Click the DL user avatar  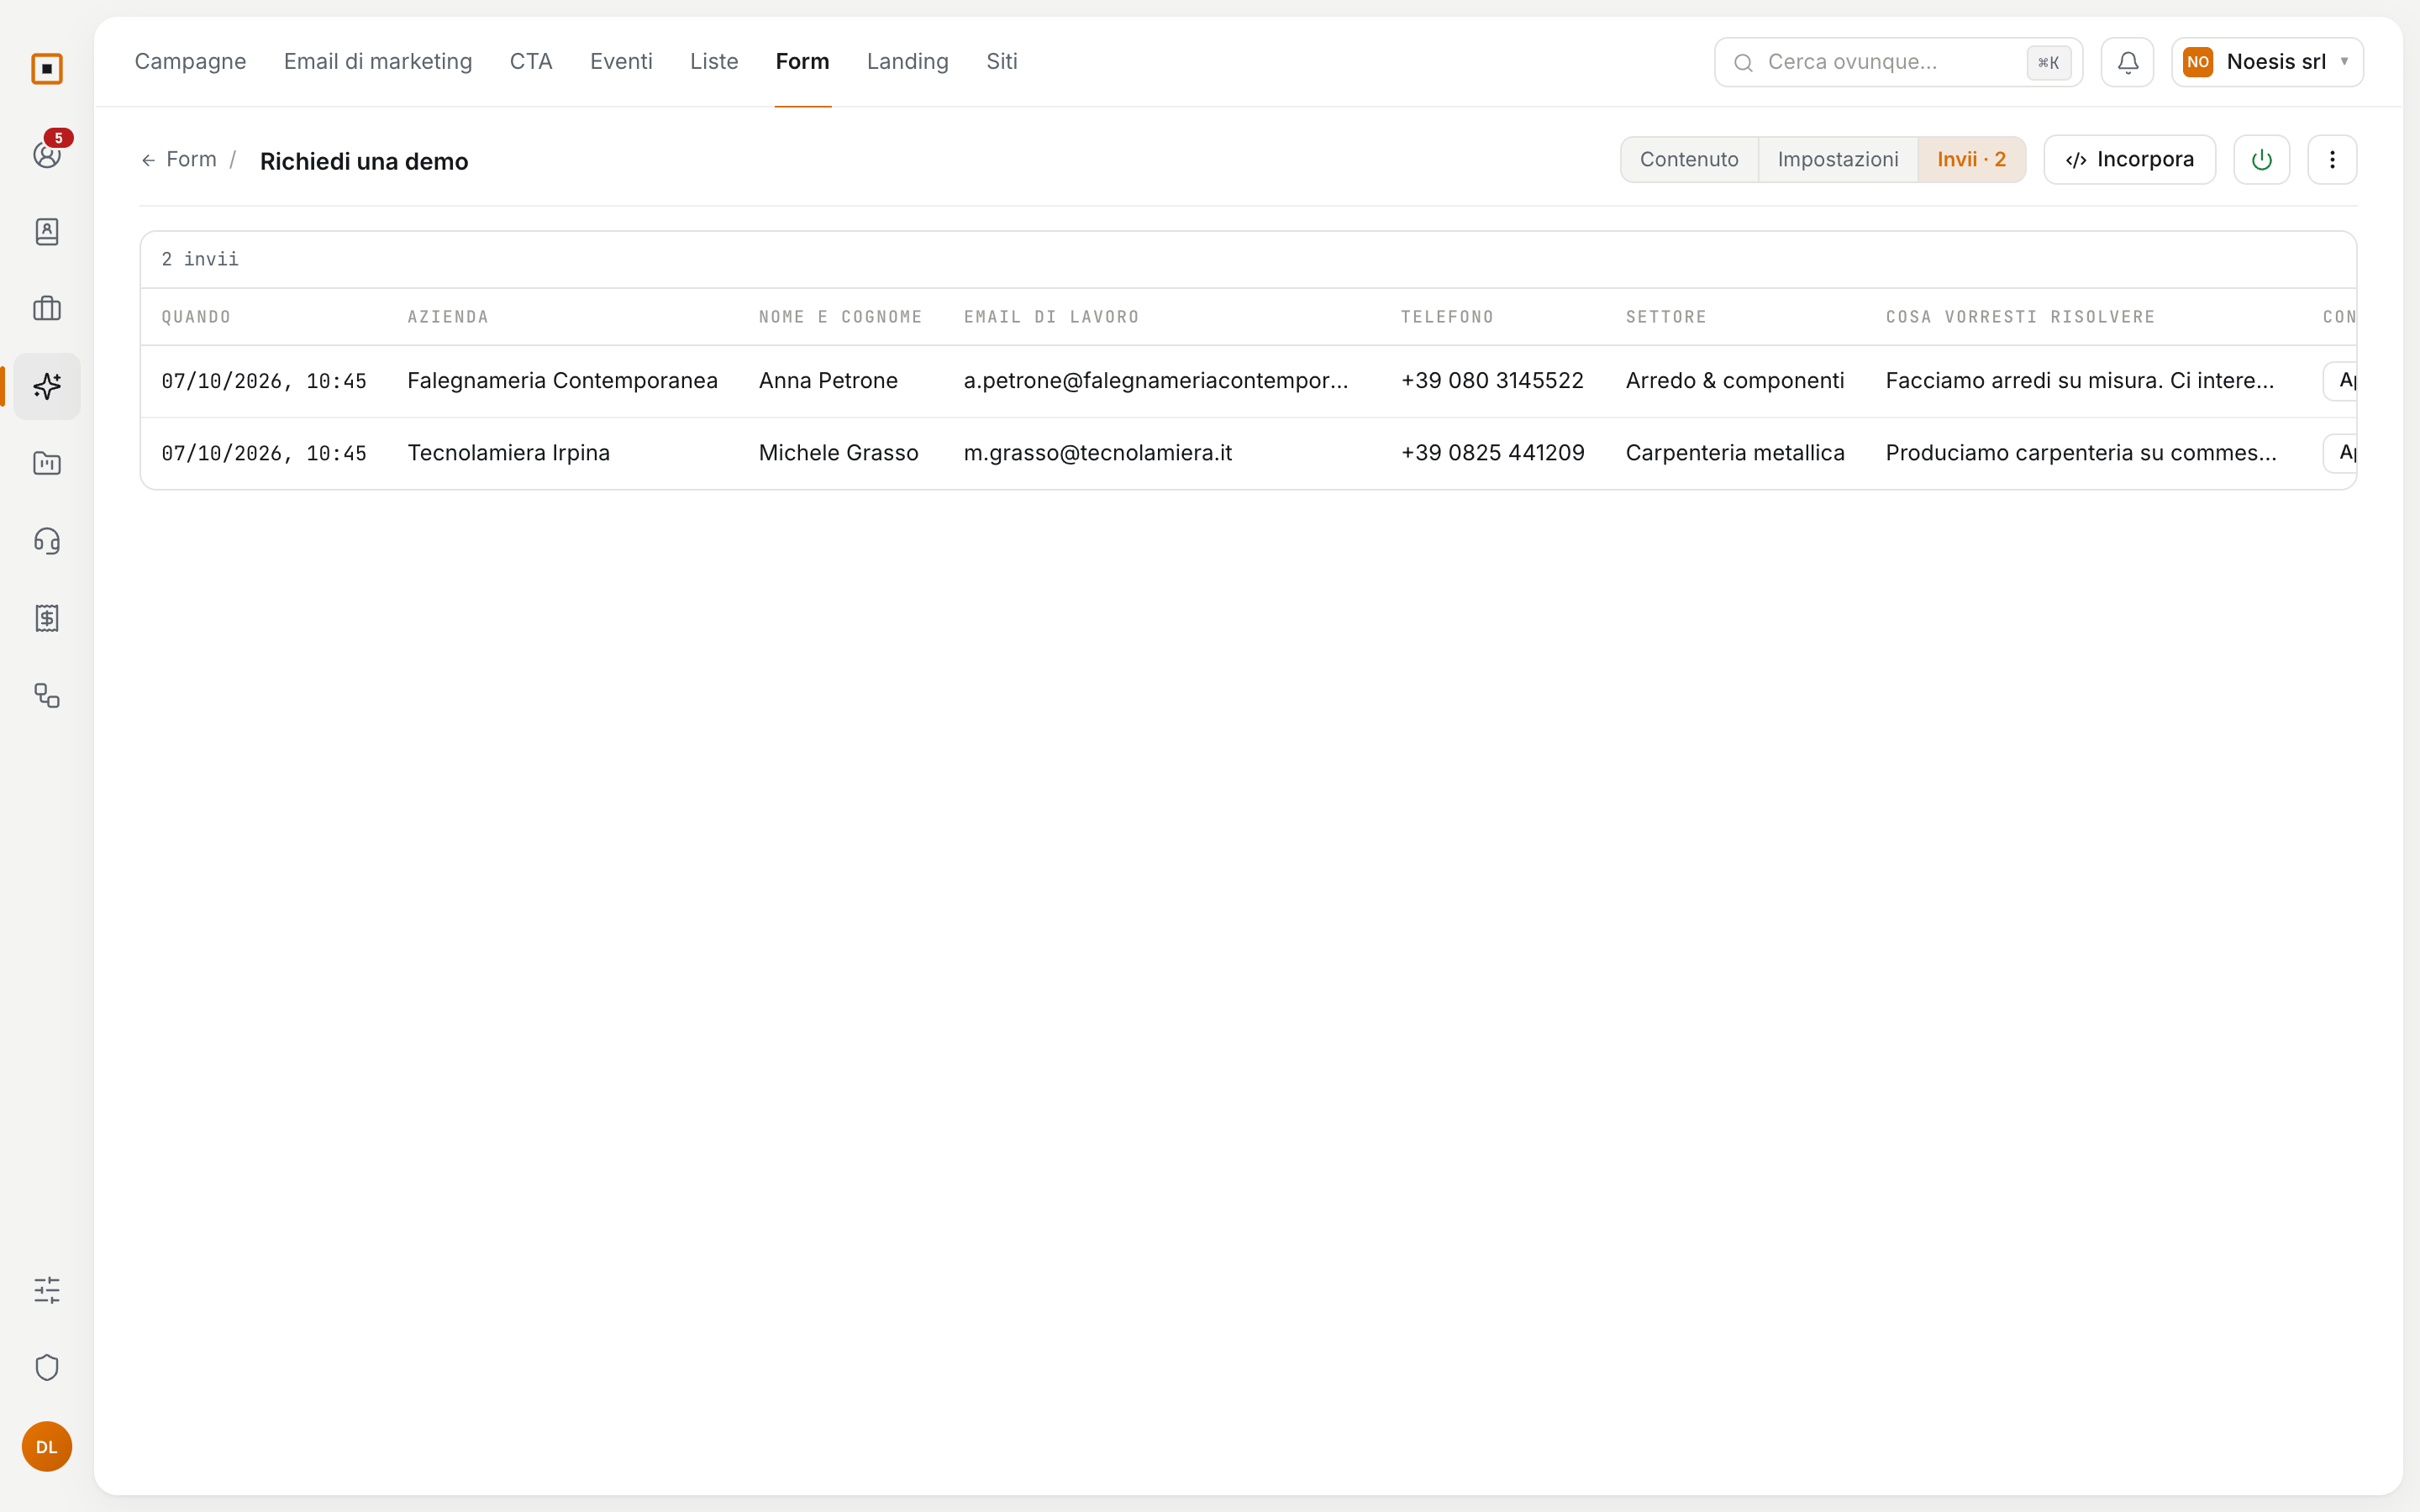point(47,1446)
